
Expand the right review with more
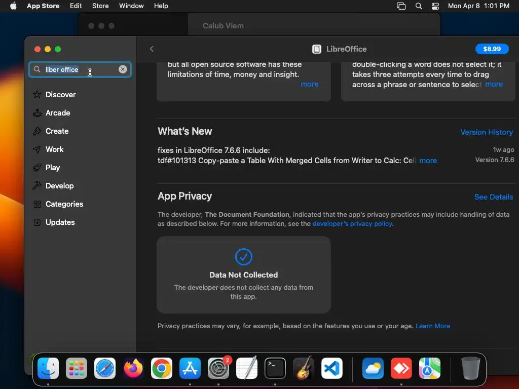coord(494,84)
